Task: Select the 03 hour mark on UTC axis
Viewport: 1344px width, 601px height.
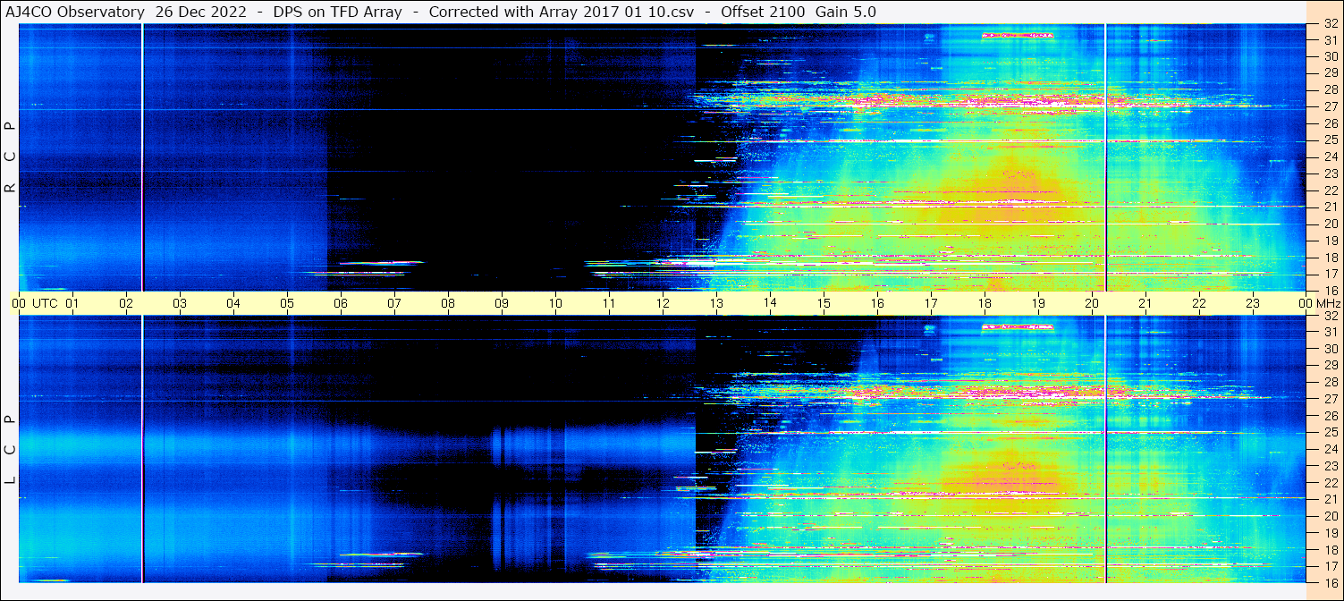Action: pyautogui.click(x=180, y=303)
